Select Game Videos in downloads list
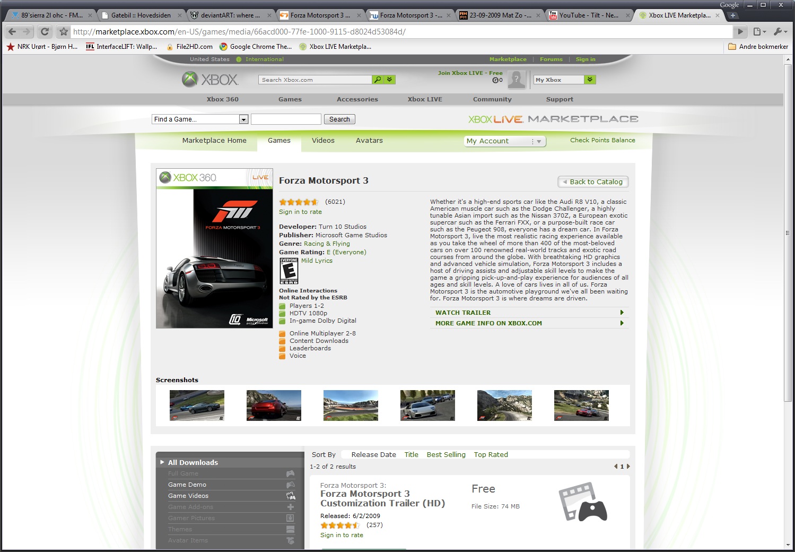Image resolution: width=795 pixels, height=552 pixels. pos(188,496)
